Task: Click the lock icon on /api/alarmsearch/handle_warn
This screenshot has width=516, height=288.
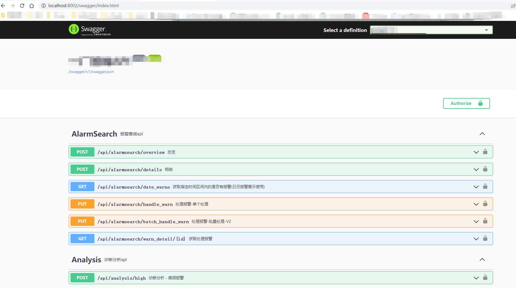Action: [x=485, y=204]
